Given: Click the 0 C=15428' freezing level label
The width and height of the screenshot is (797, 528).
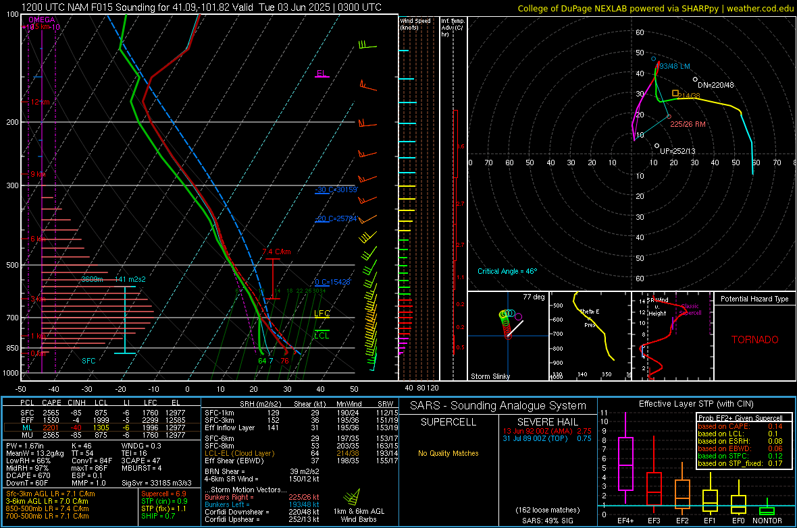Looking at the screenshot, I should click(x=332, y=282).
